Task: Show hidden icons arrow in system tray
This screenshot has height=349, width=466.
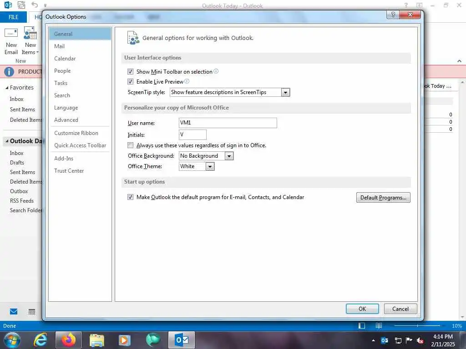Action: 373,340
